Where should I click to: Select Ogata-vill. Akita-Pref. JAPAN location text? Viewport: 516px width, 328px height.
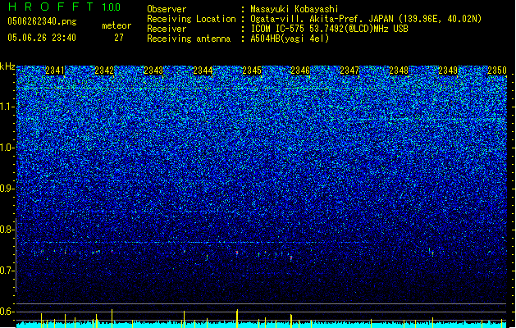tap(366, 19)
